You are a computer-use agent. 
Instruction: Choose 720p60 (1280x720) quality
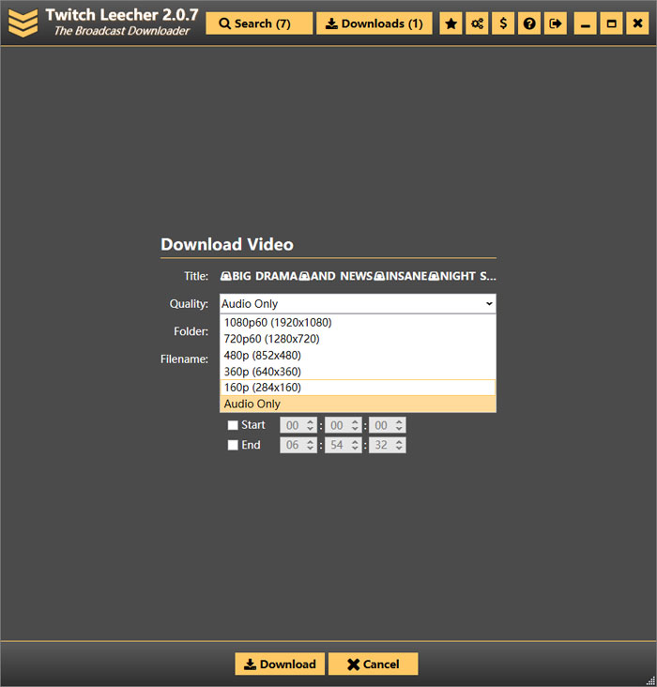pos(358,339)
